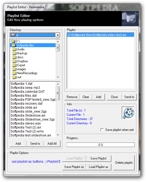Click scroll down arrow in file list

coord(58,135)
